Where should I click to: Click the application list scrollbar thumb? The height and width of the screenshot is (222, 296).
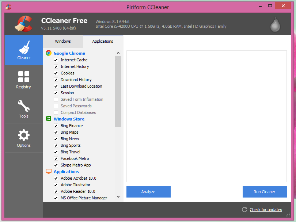[118, 92]
